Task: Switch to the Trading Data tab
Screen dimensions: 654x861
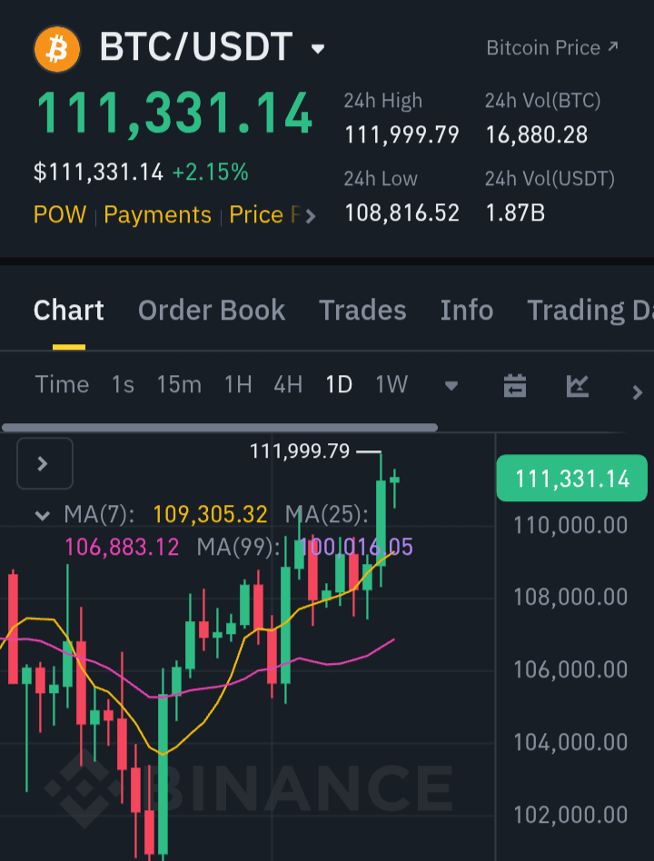Action: (590, 311)
